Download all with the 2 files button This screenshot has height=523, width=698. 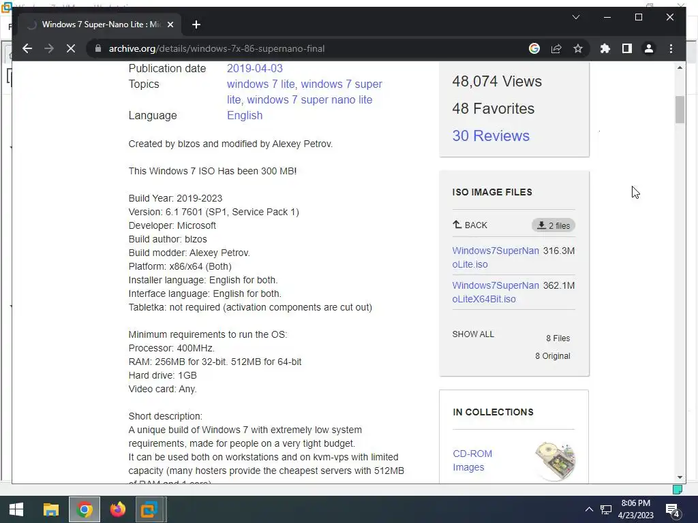[553, 225]
